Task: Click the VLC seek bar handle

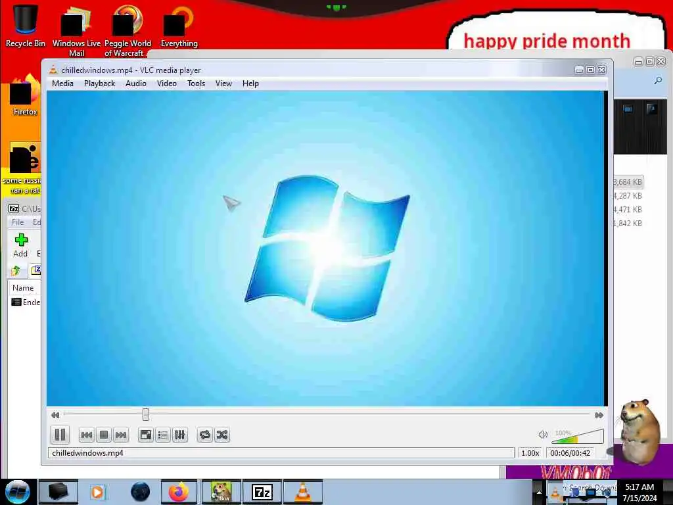Action: [x=146, y=414]
